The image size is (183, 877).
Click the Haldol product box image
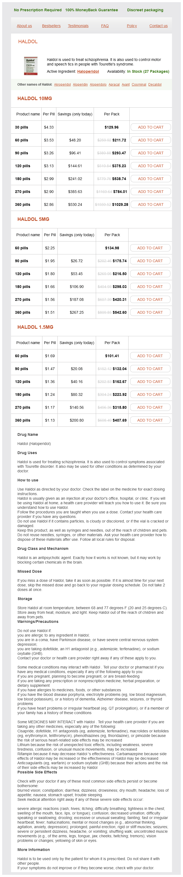pyautogui.click(x=31, y=66)
